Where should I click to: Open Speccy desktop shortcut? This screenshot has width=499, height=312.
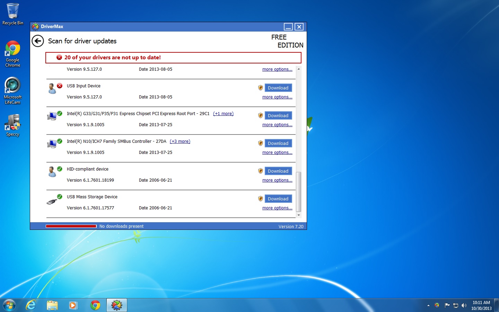[x=13, y=125]
